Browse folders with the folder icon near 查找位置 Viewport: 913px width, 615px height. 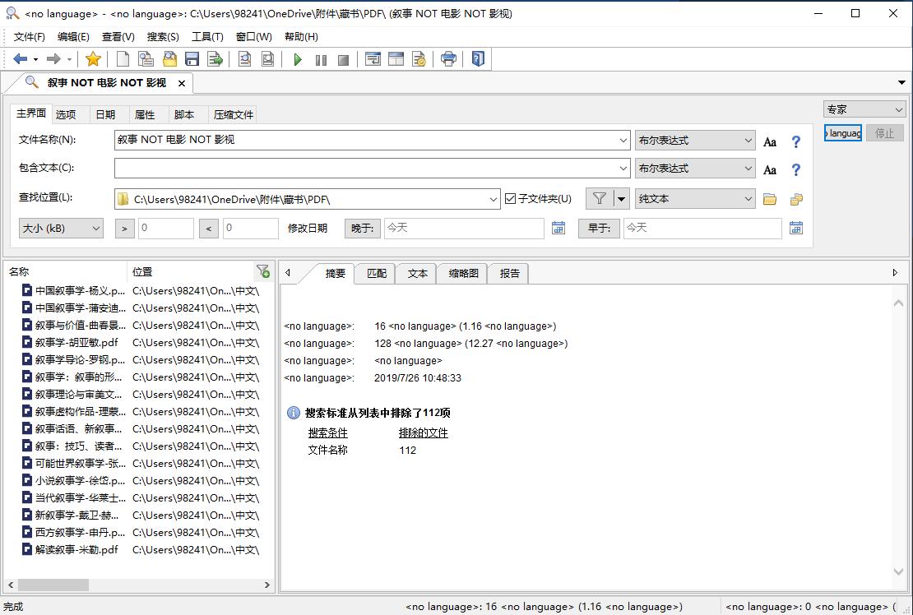tap(770, 198)
